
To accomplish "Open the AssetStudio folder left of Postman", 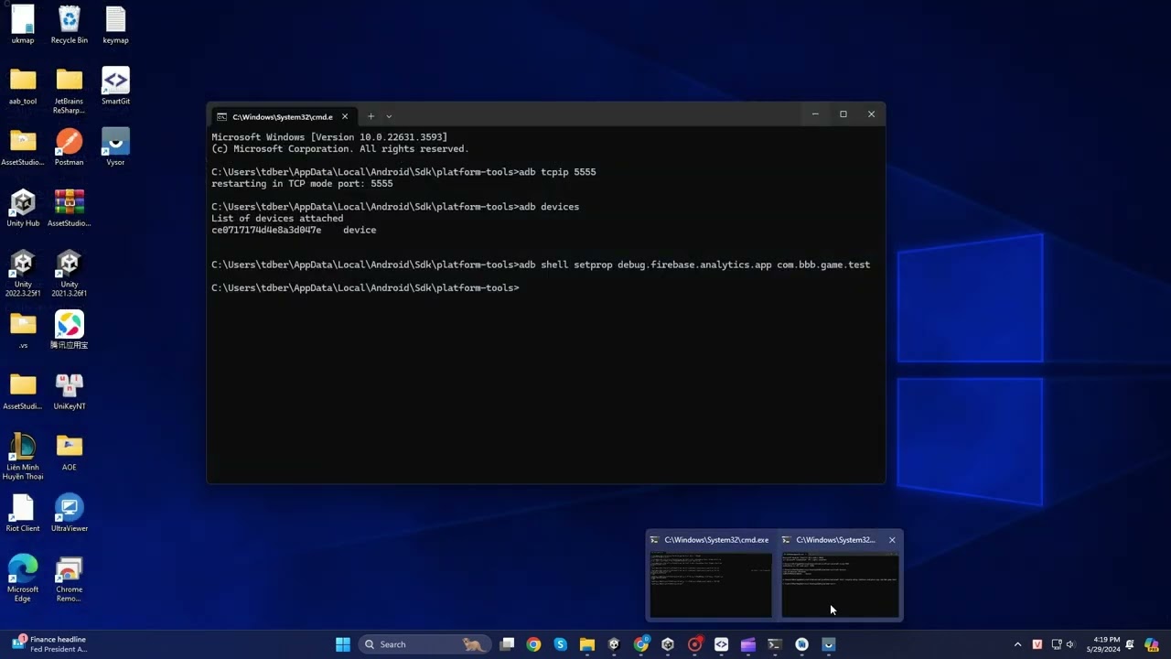I will (23, 146).
